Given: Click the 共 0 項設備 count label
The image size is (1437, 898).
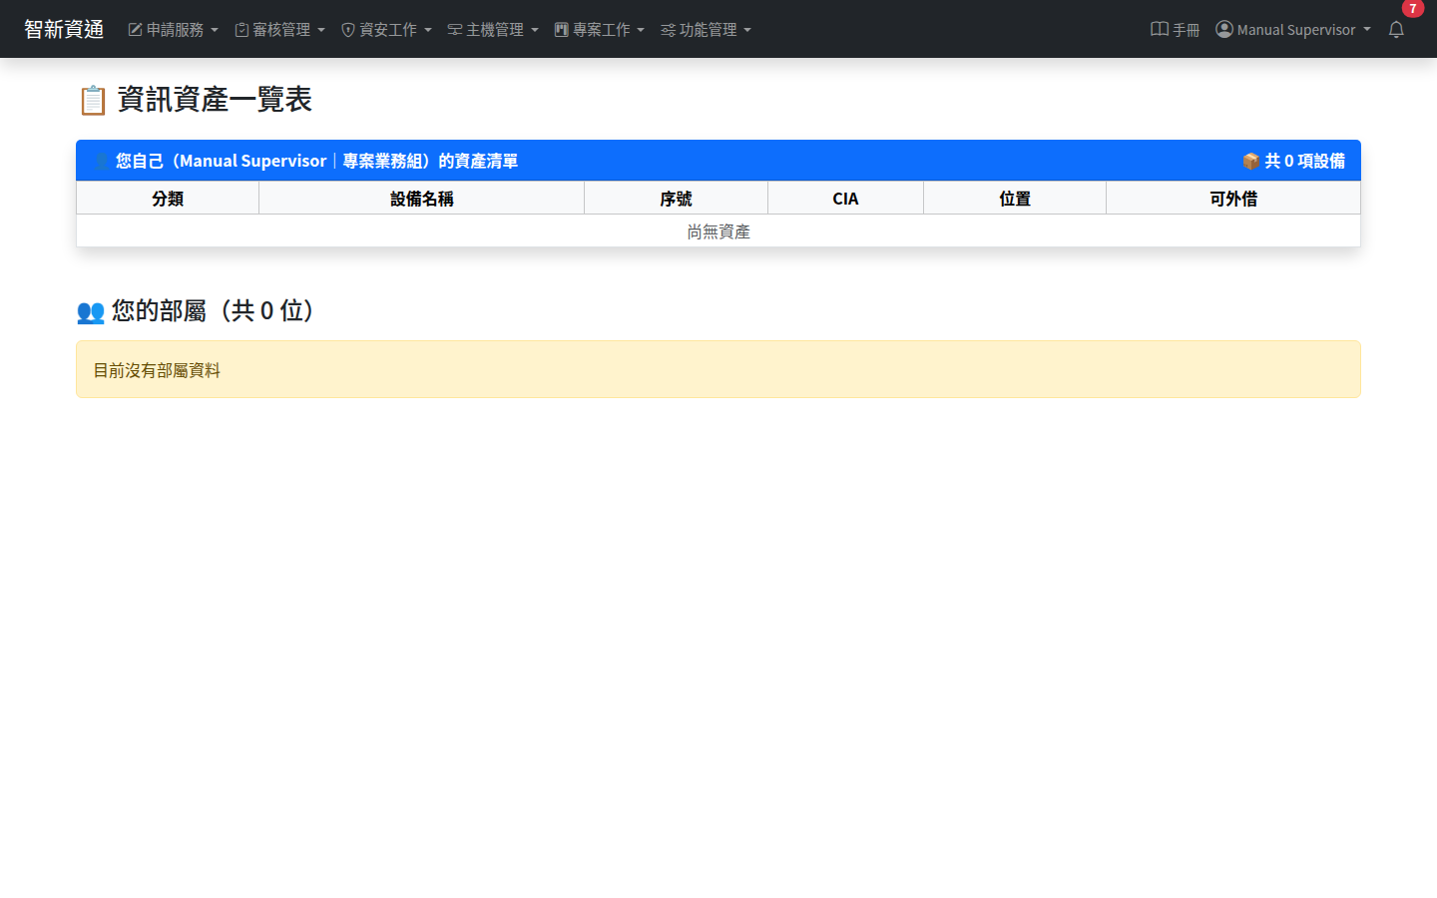Looking at the screenshot, I should coord(1293,161).
